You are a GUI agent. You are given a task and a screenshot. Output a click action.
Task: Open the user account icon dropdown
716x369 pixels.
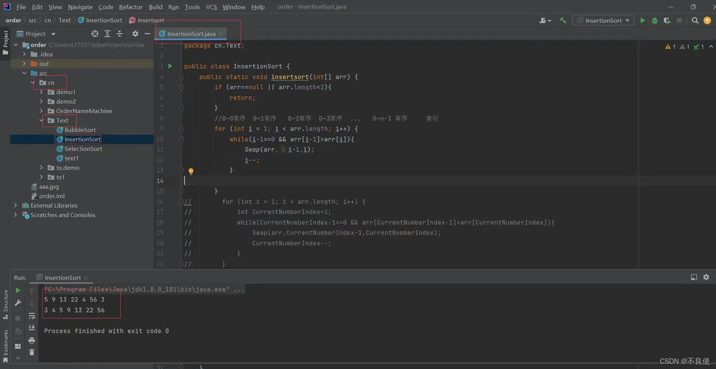(545, 20)
